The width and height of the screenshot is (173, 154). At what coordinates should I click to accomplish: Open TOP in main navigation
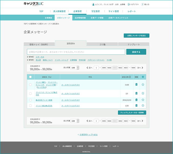point(41,11)
